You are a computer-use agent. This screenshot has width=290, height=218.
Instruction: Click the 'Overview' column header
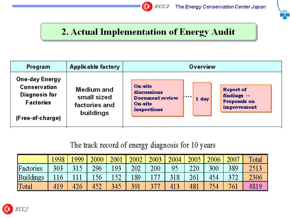tap(203, 67)
